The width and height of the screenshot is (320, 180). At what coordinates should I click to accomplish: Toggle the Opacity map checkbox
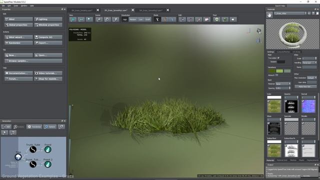[285, 101]
